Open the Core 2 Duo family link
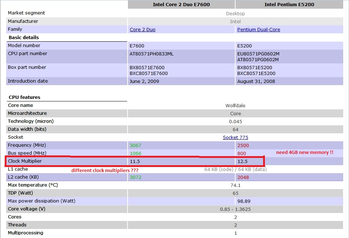Screen dimensions: 349x238 point(142,30)
